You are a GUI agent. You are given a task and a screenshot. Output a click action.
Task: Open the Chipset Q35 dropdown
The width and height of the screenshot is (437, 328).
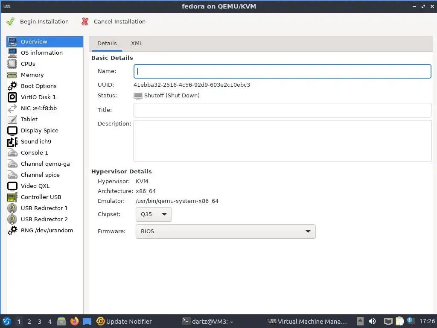(154, 214)
